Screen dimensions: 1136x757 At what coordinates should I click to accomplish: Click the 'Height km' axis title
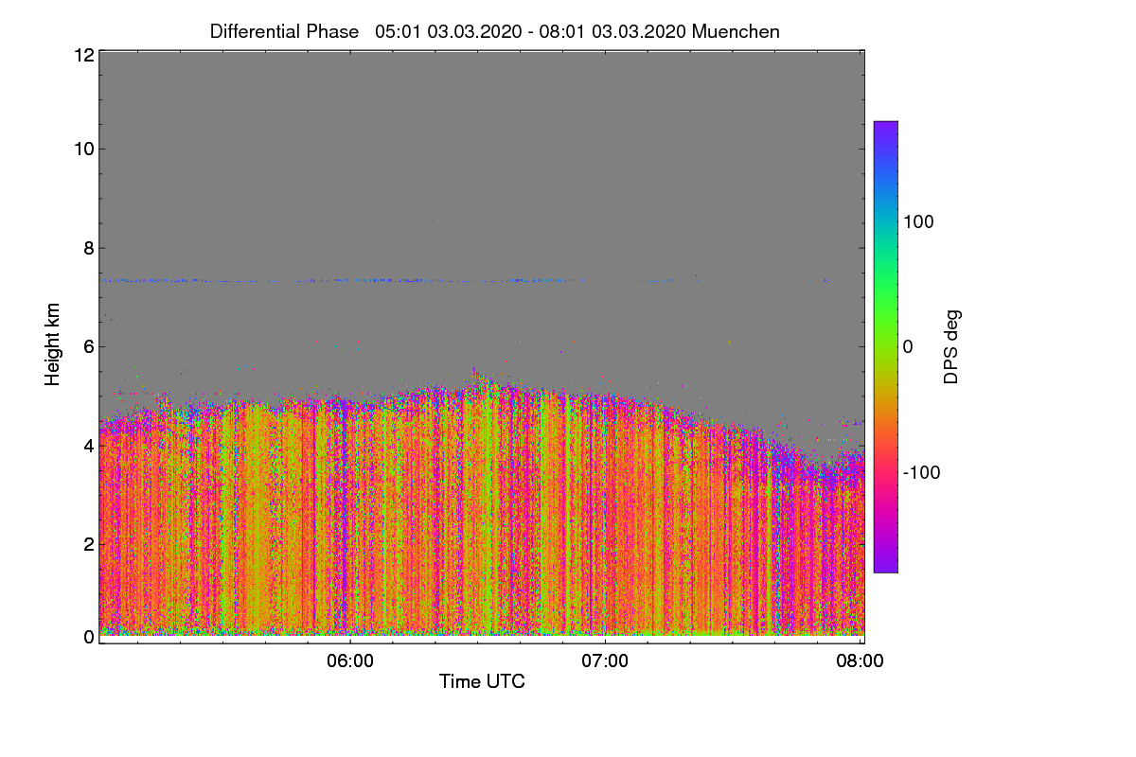(53, 343)
